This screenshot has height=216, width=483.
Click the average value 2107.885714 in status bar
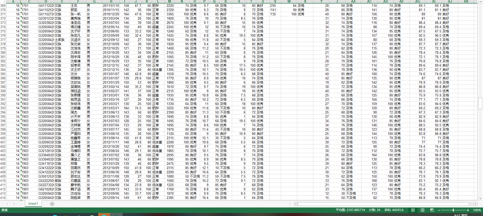point(350,210)
